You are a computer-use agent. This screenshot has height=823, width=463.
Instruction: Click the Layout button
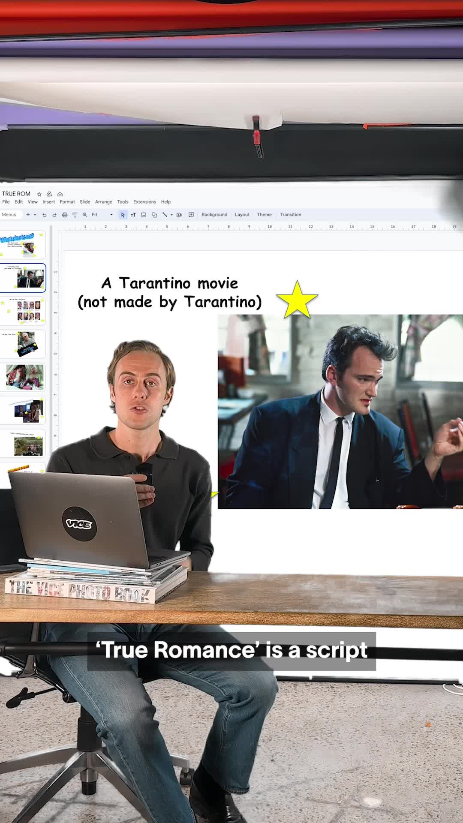[x=242, y=215]
